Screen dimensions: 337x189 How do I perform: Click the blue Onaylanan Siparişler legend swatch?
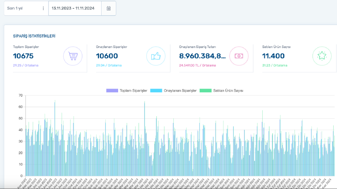(x=156, y=91)
